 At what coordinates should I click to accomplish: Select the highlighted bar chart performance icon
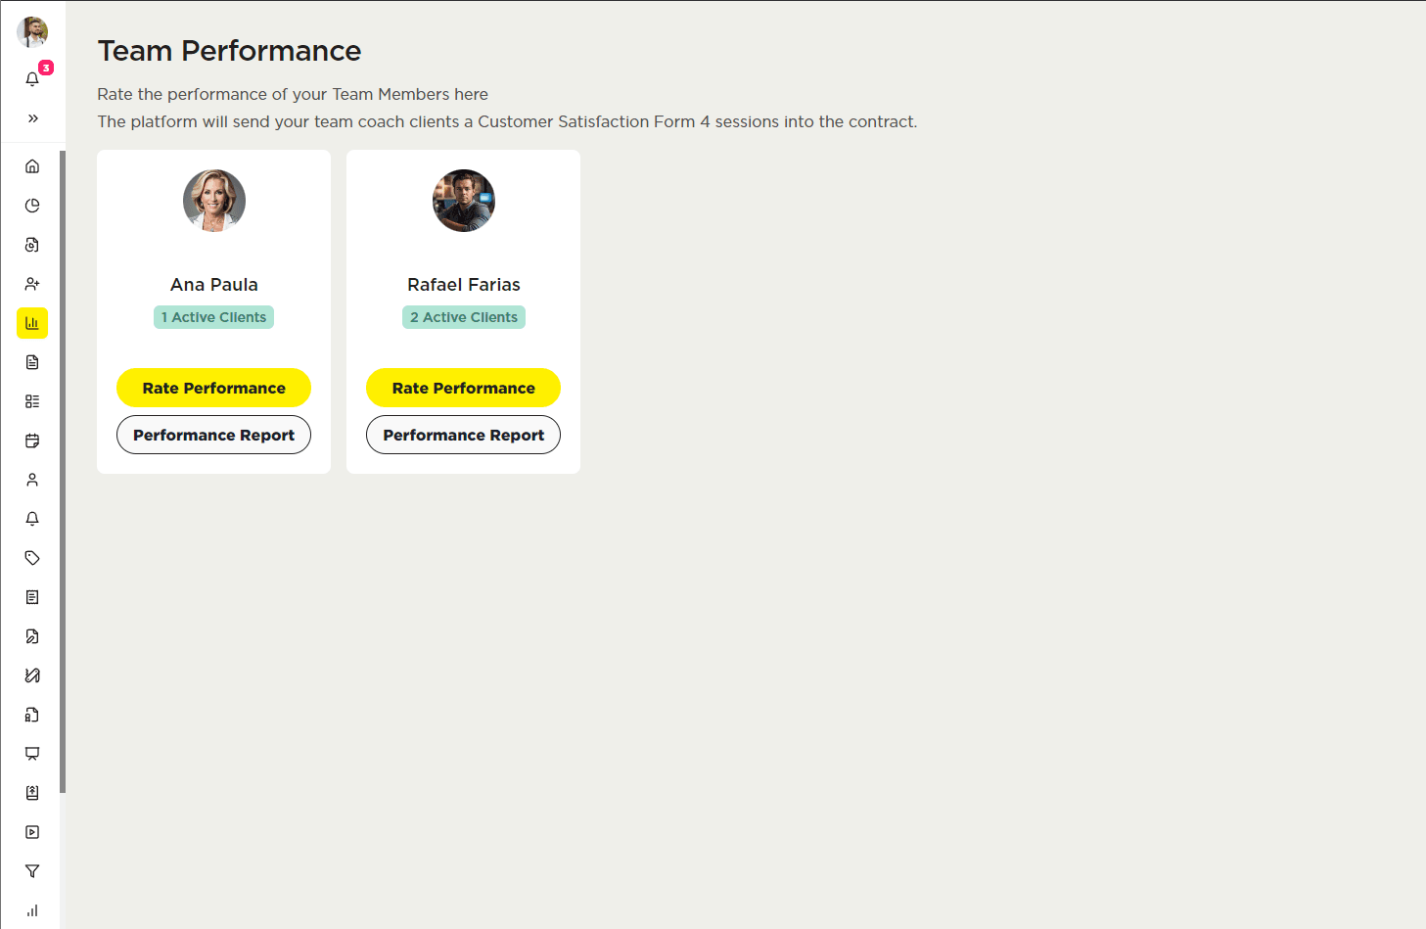[x=32, y=323]
